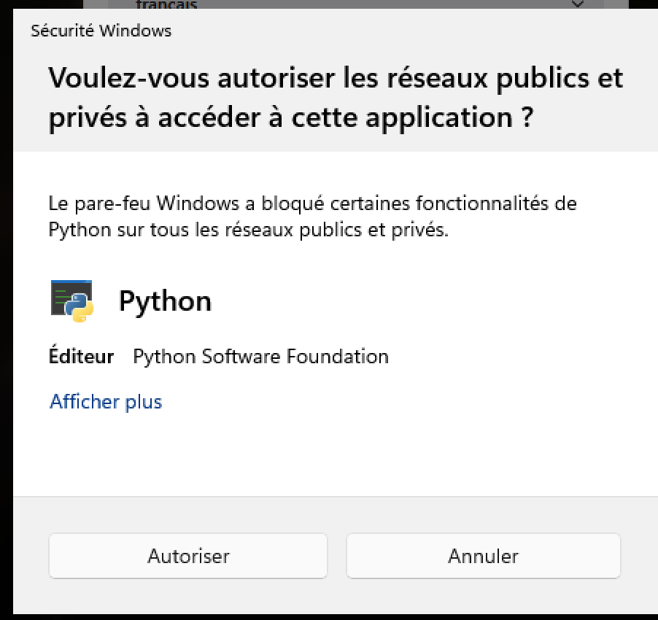The width and height of the screenshot is (658, 620).
Task: Click the Python application icon
Action: point(71,301)
